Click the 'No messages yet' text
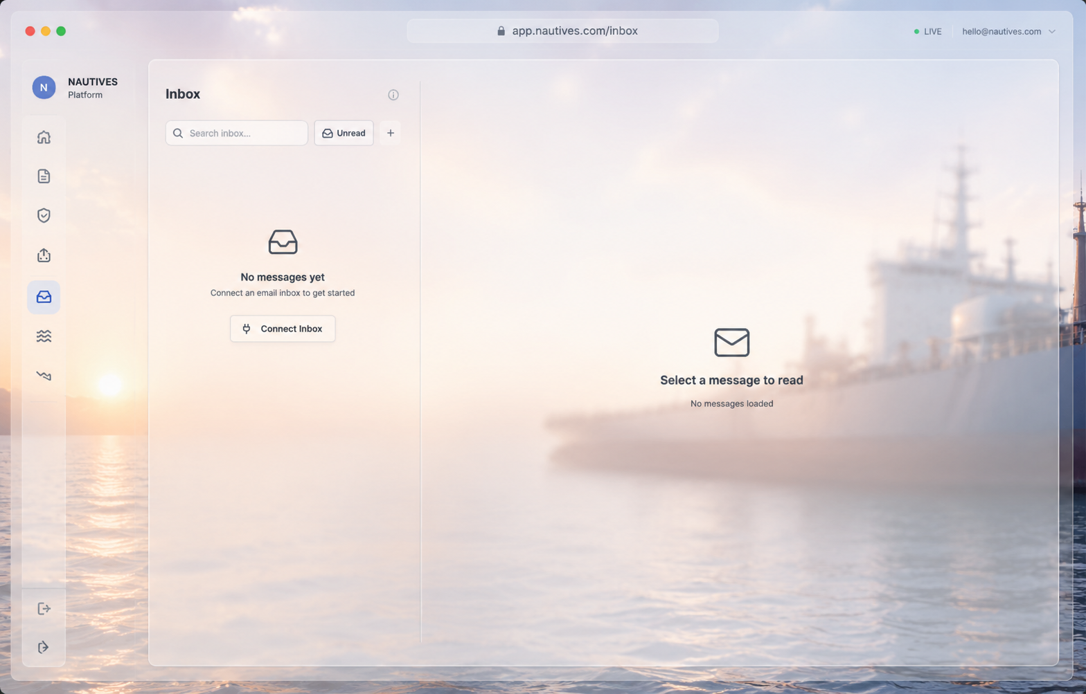1086x694 pixels. [x=283, y=277]
